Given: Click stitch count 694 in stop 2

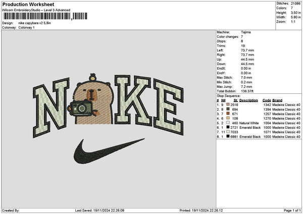Looking at the screenshot, I should [235, 110].
